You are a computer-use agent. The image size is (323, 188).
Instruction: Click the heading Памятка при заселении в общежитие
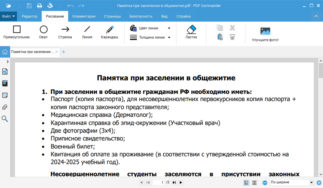point(166,78)
